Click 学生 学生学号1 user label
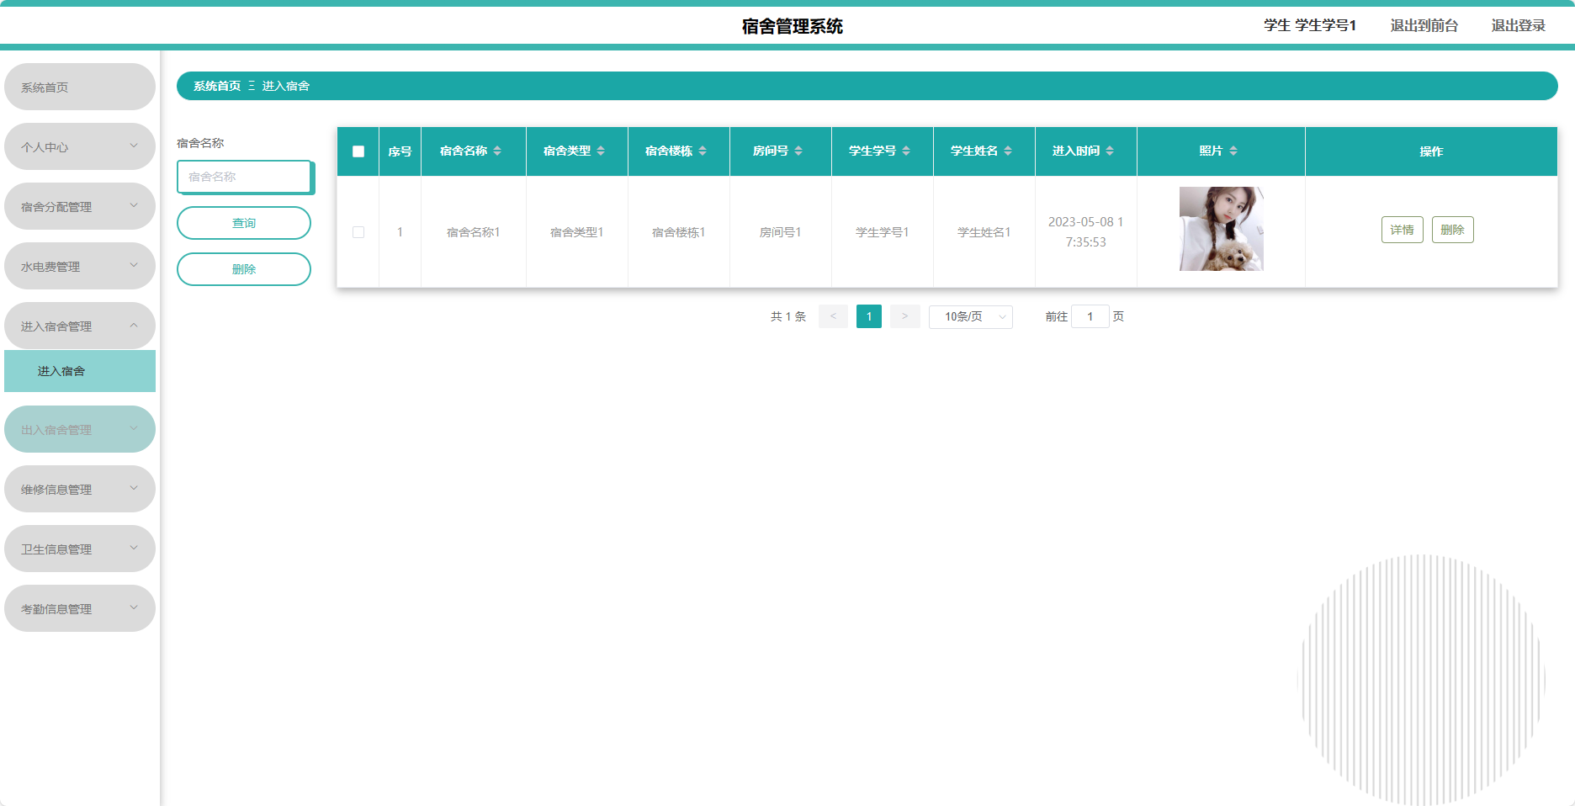1575x806 pixels. (x=1310, y=25)
